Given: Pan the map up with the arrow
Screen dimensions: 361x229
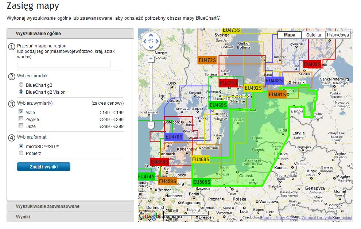Looking at the screenshot, I should pyautogui.click(x=151, y=36).
